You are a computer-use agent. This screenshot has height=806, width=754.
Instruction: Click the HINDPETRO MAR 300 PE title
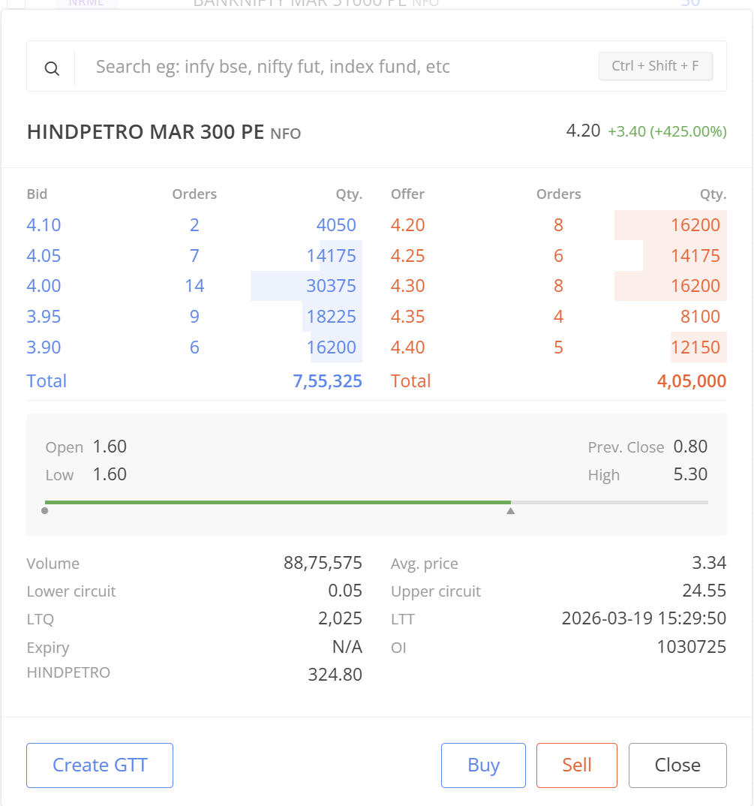[x=146, y=132]
